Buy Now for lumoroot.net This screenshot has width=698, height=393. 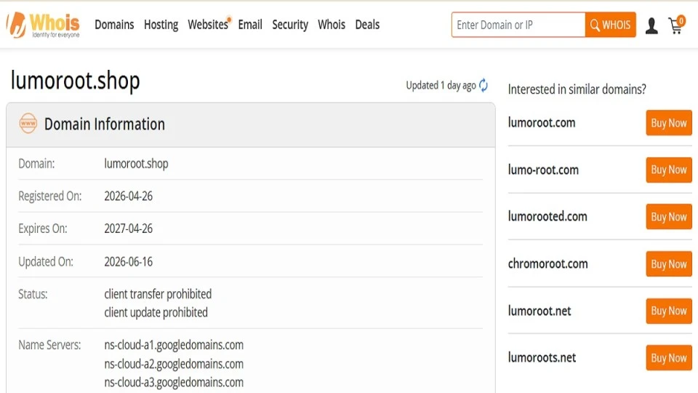click(x=669, y=311)
